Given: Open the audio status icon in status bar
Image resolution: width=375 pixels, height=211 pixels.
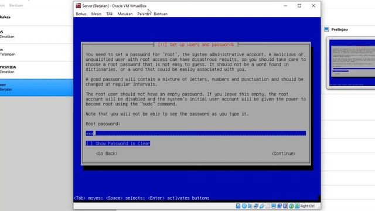Looking at the screenshot, I should pos(250,206).
